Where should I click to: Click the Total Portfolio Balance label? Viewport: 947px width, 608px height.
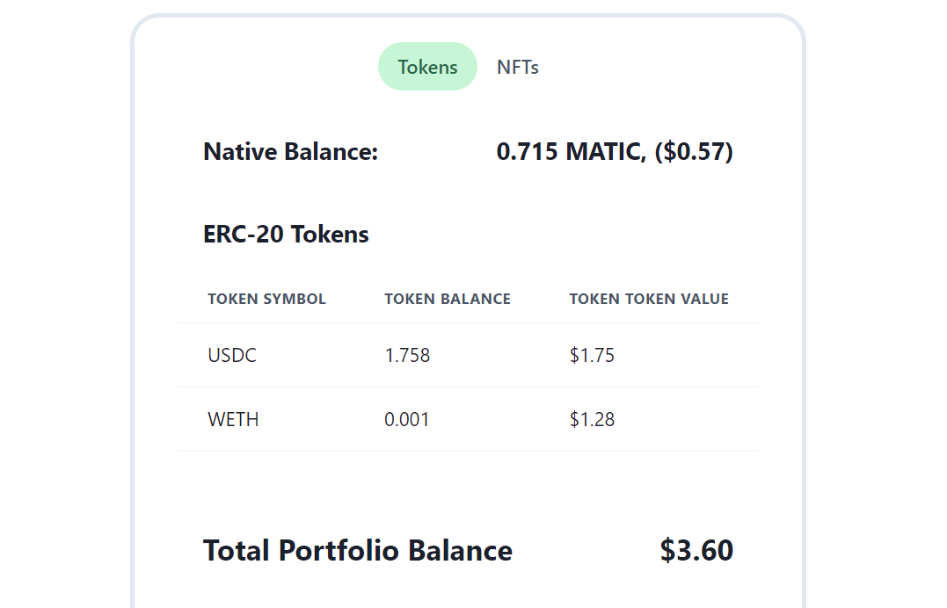tap(357, 550)
